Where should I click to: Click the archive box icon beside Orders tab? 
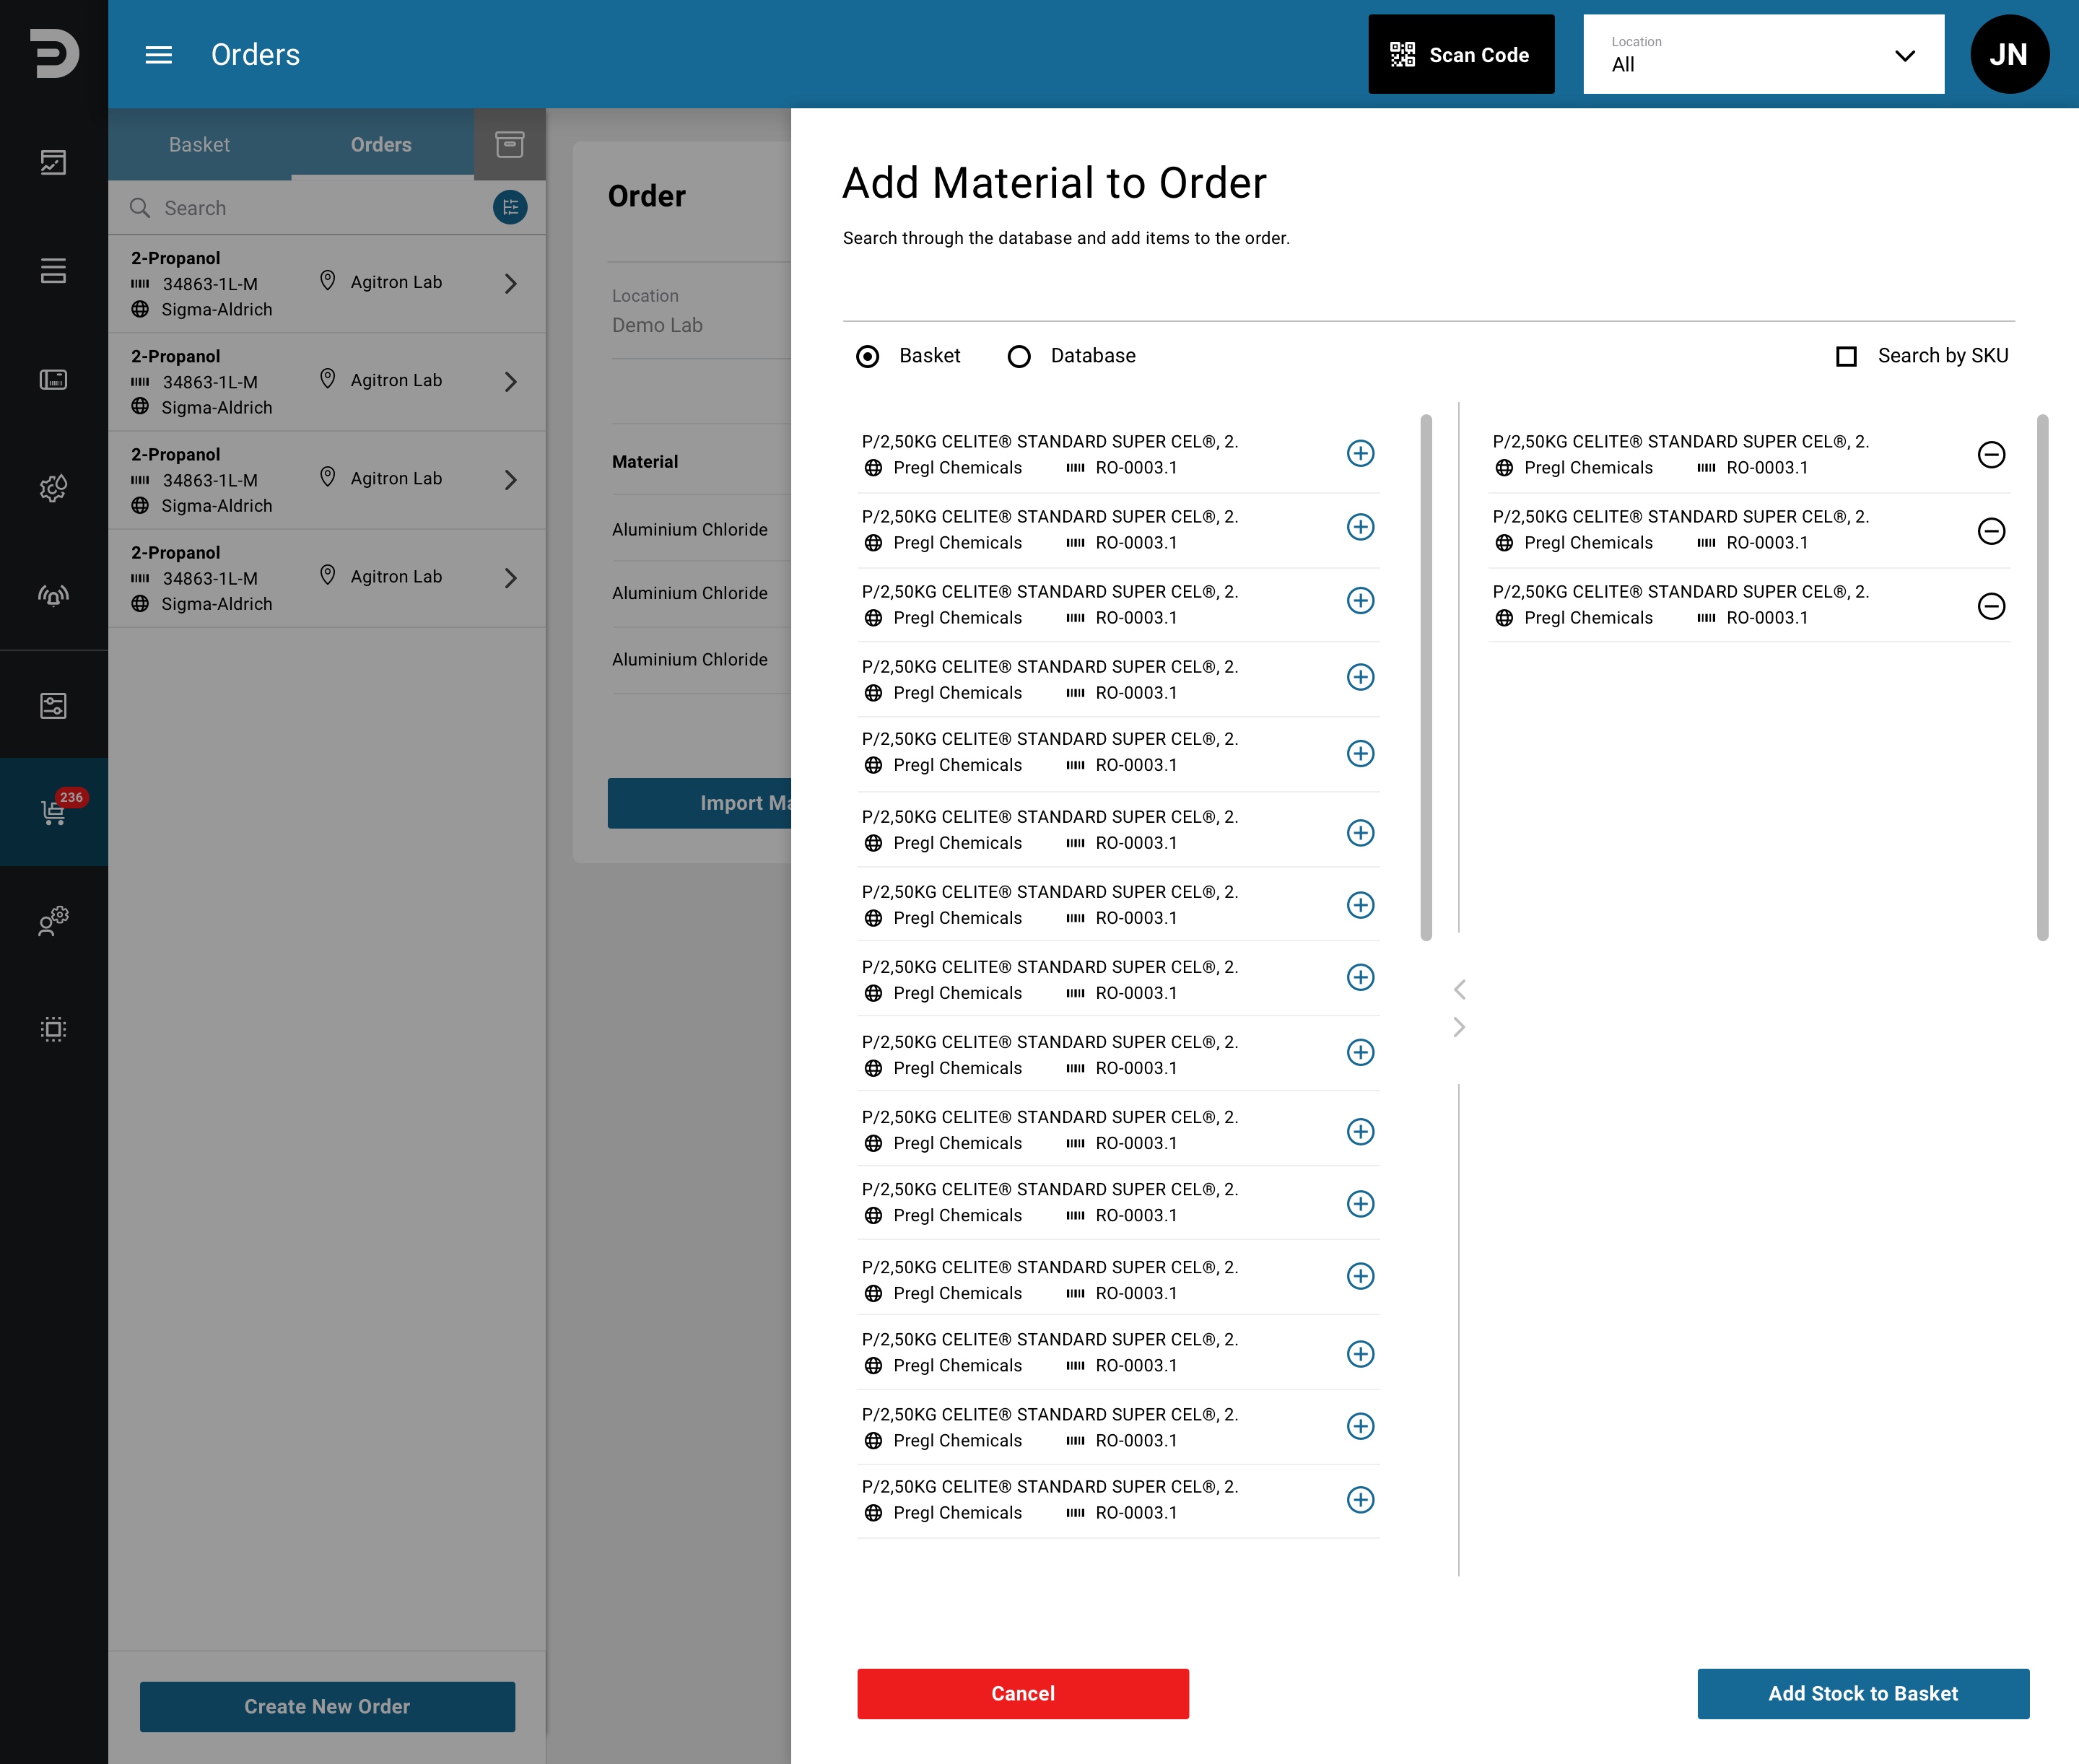(510, 144)
